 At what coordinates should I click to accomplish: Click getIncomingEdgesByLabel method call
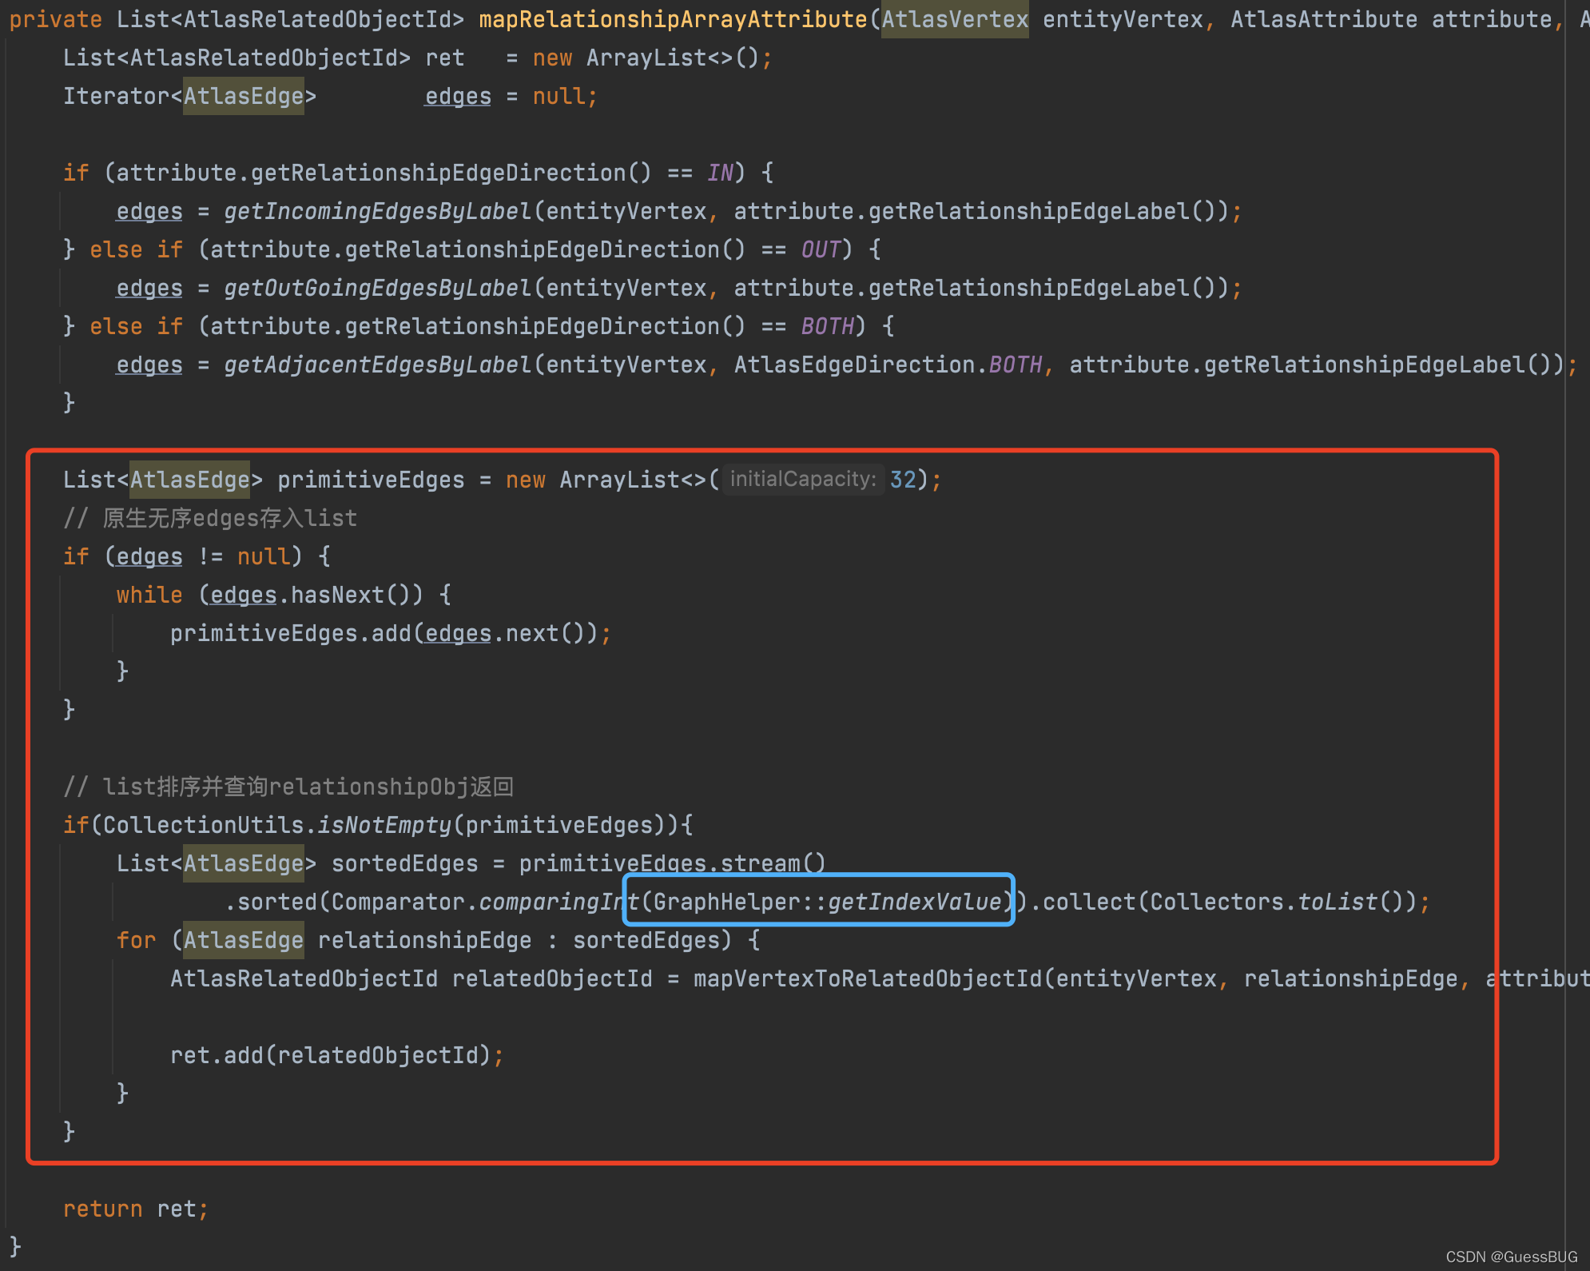click(x=378, y=211)
